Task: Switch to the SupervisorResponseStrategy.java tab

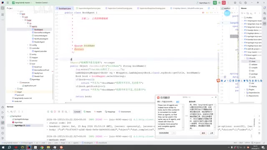Action: click(151, 8)
